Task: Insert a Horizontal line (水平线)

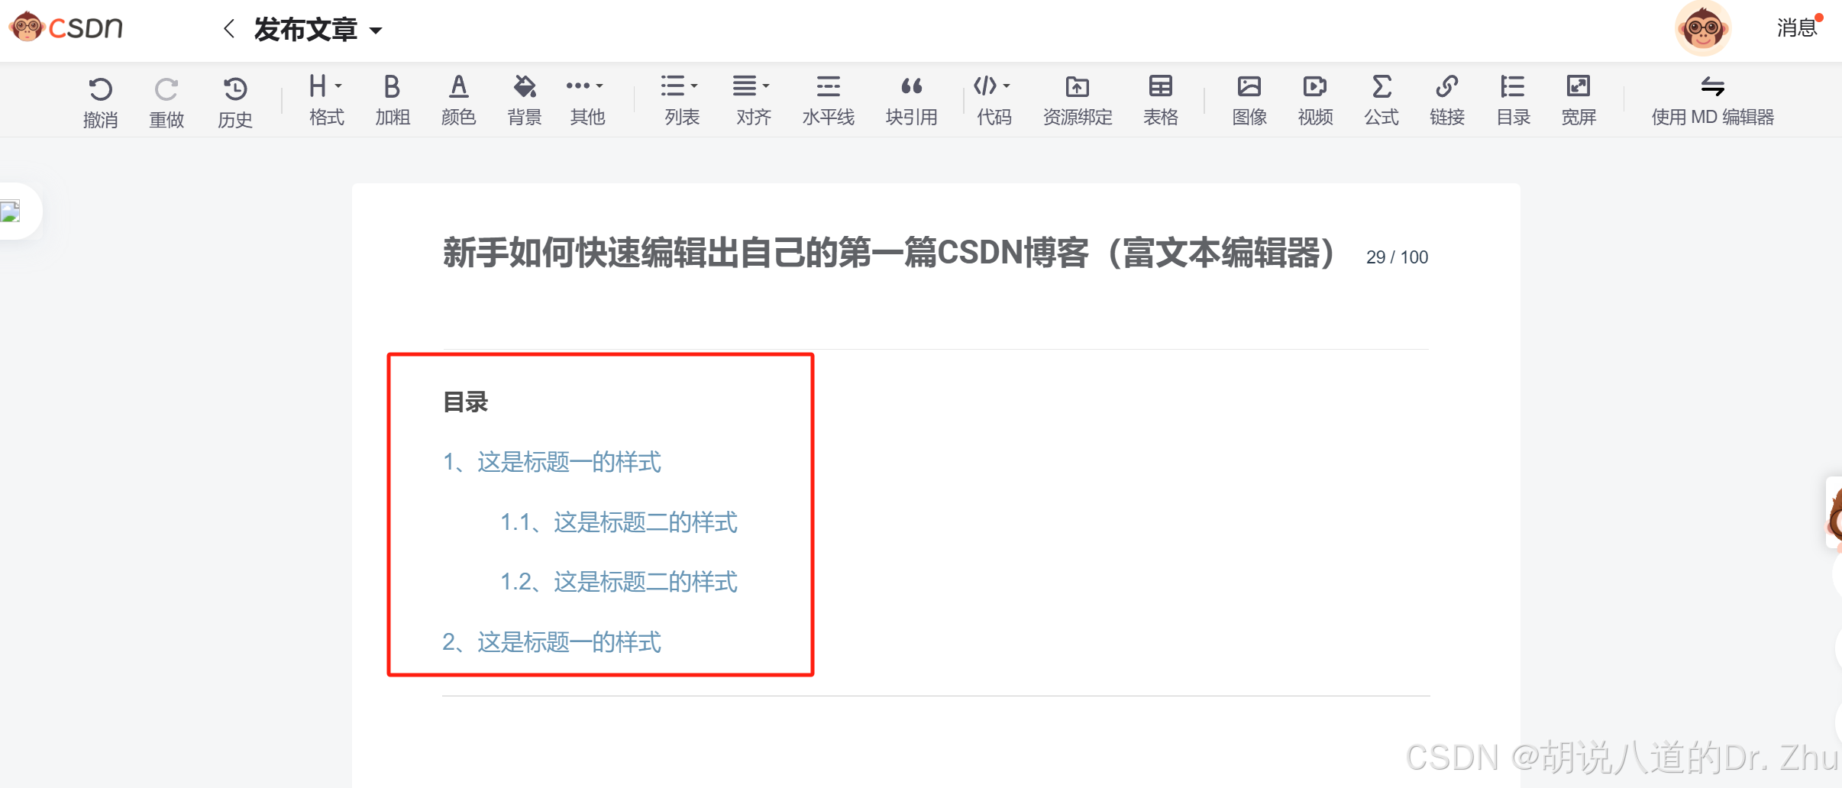Action: (x=829, y=100)
